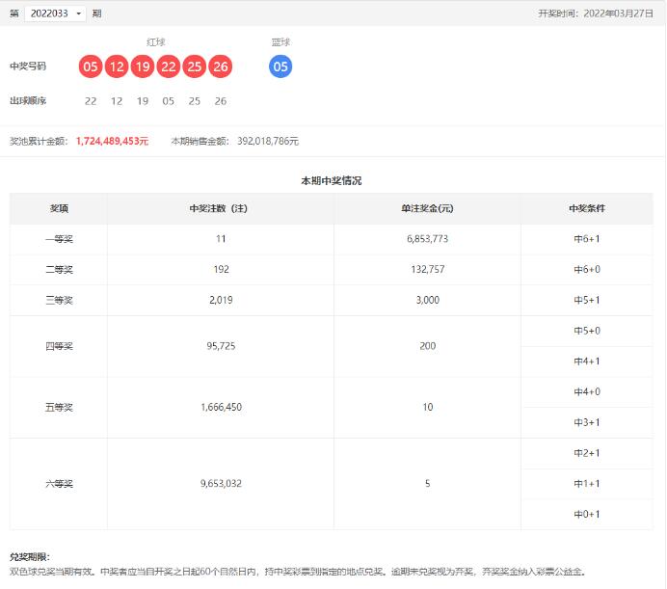Click fourth prize winner count 95,725

221,346
